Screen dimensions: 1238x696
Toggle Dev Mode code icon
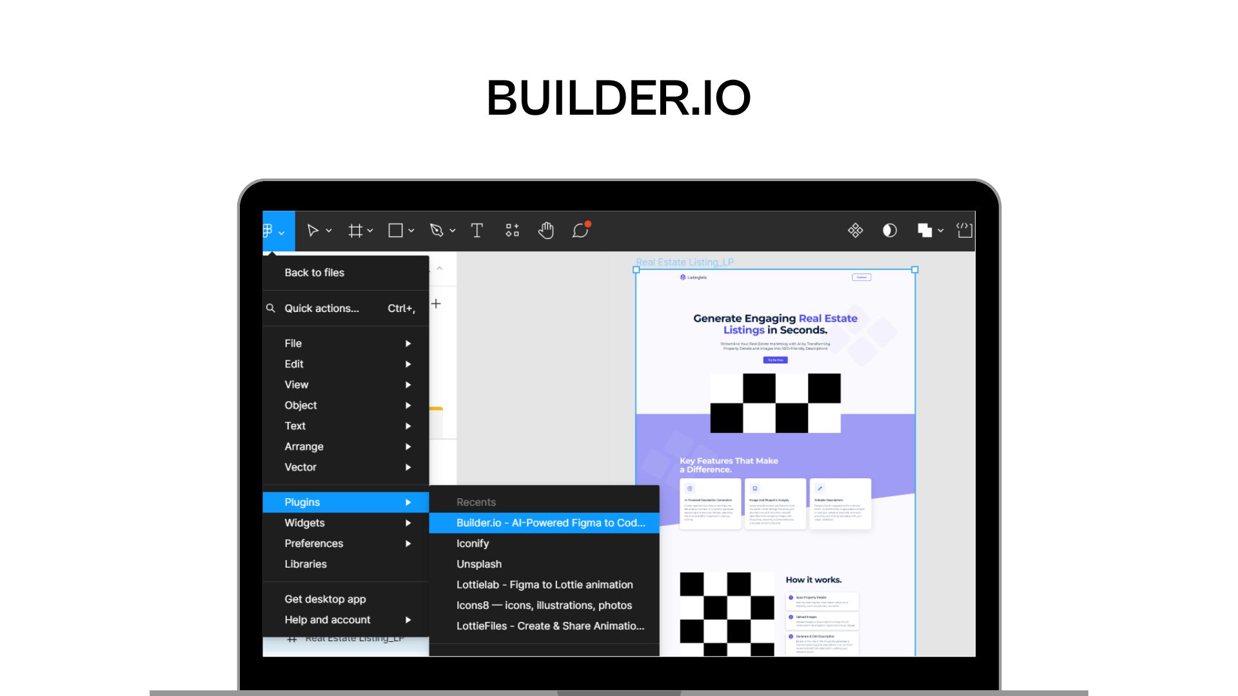(964, 231)
